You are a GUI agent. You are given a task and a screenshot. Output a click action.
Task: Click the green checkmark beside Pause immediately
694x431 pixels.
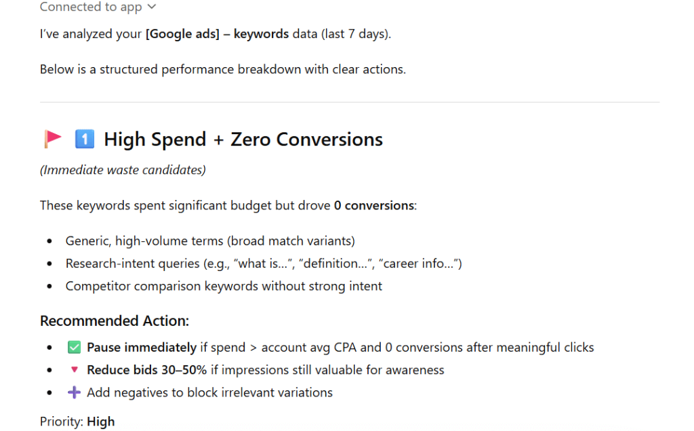pyautogui.click(x=73, y=347)
